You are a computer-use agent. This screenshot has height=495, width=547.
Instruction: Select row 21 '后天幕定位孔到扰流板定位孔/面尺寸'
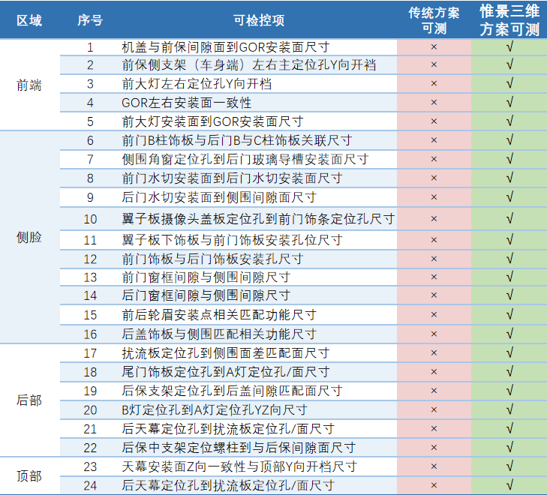tap(228, 429)
